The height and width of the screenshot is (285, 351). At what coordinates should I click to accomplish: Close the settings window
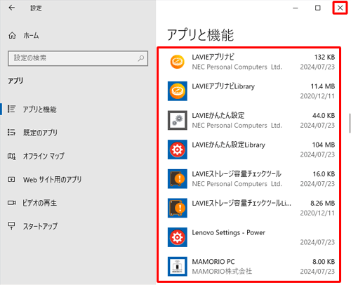coord(340,8)
